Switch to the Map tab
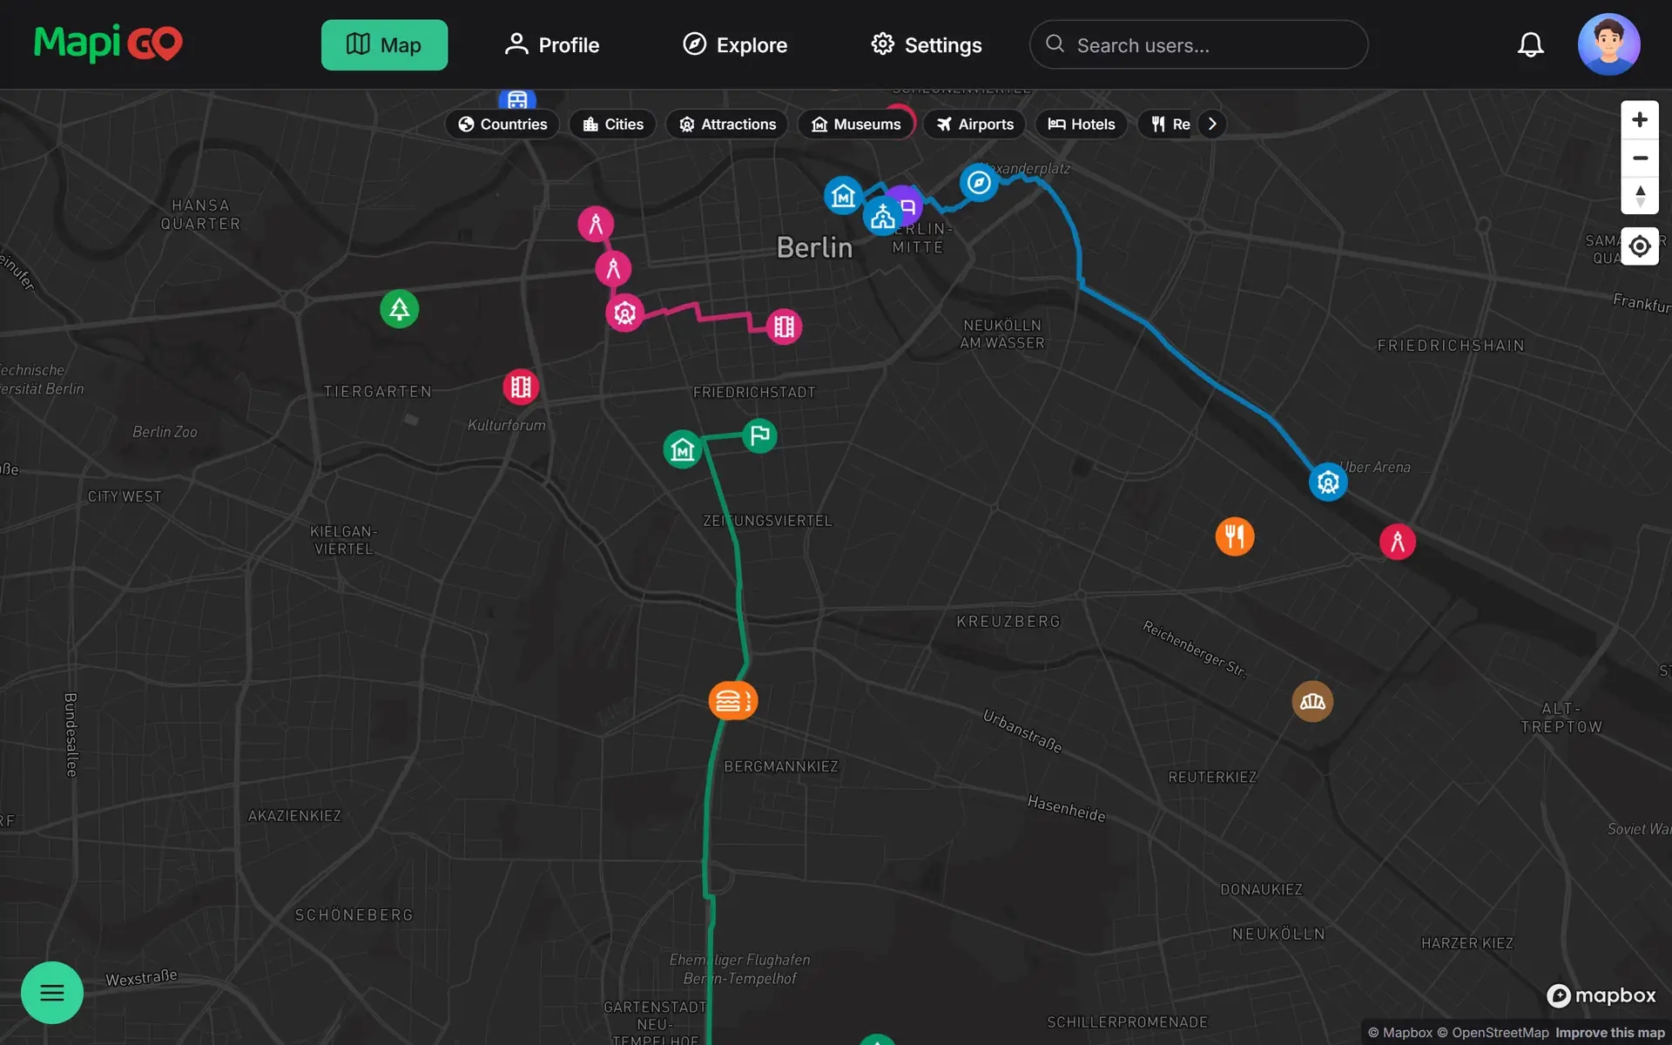The image size is (1672, 1045). pos(384,44)
